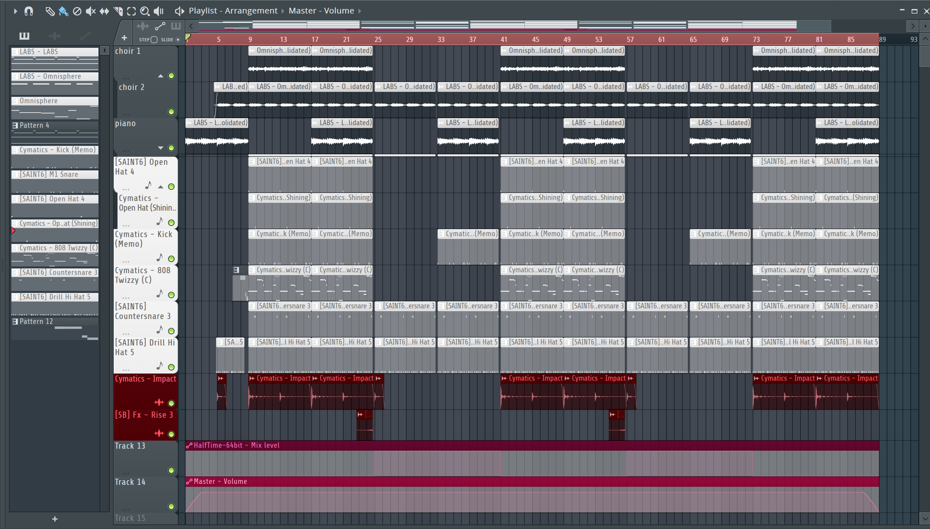This screenshot has height=529, width=930.
Task: Collapse Open Hat 4 group arrow
Action: [160, 187]
